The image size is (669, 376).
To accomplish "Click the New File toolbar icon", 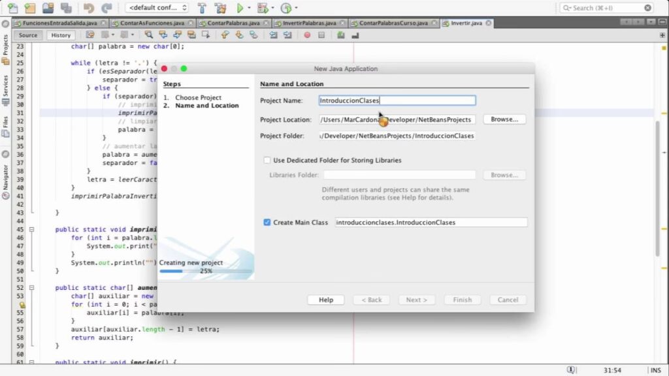I will click(12, 8).
